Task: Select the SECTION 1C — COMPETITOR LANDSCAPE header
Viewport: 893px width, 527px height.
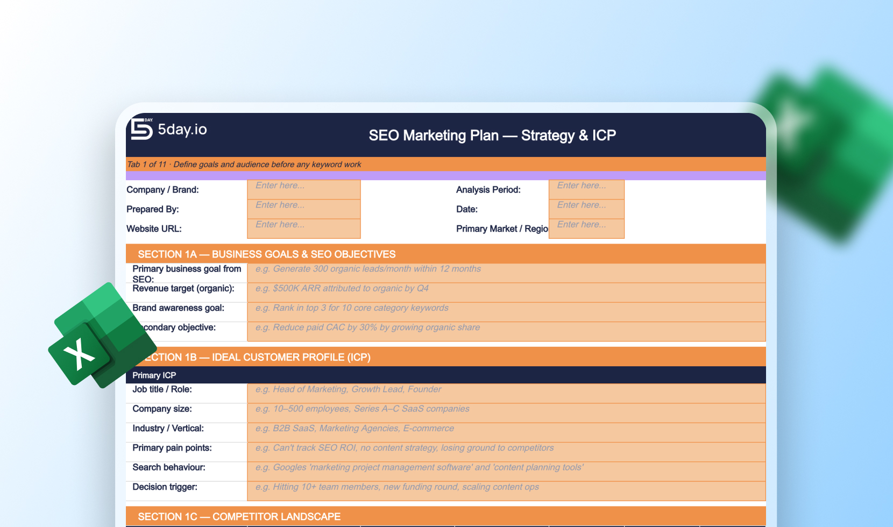Action: (x=444, y=516)
